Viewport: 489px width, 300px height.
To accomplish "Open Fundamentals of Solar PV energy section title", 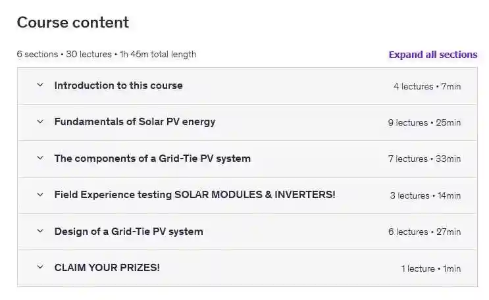I will 134,122.
